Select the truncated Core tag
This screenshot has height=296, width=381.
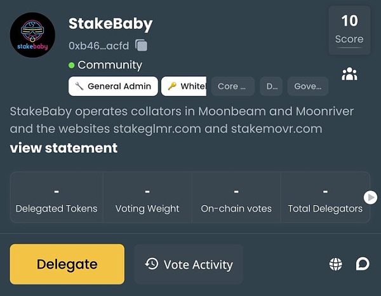point(232,86)
